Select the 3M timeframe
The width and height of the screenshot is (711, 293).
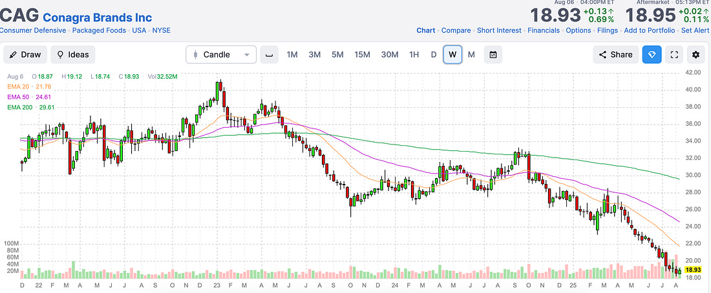coord(315,55)
